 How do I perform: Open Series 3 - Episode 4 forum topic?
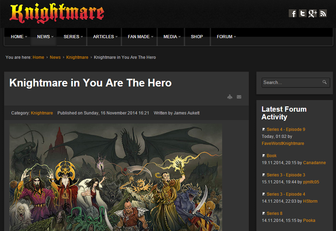[286, 194]
